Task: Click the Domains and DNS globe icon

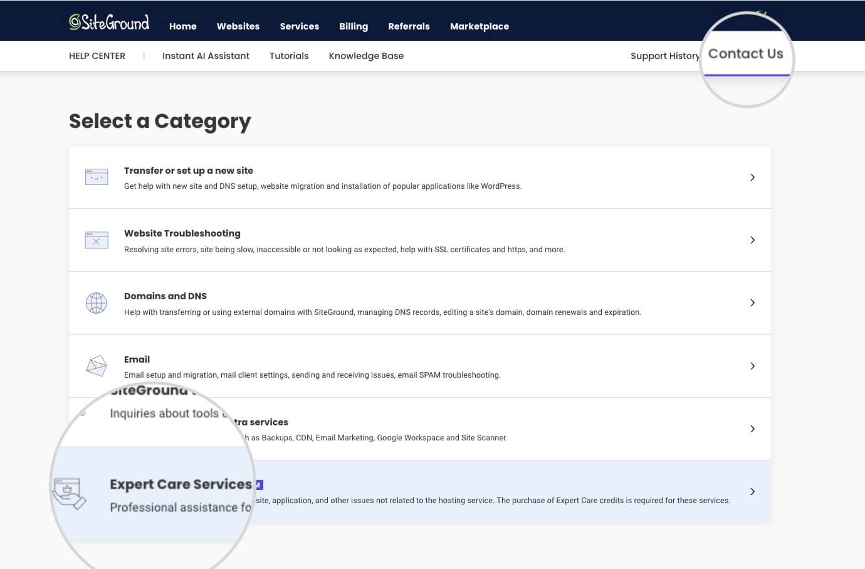Action: [97, 303]
